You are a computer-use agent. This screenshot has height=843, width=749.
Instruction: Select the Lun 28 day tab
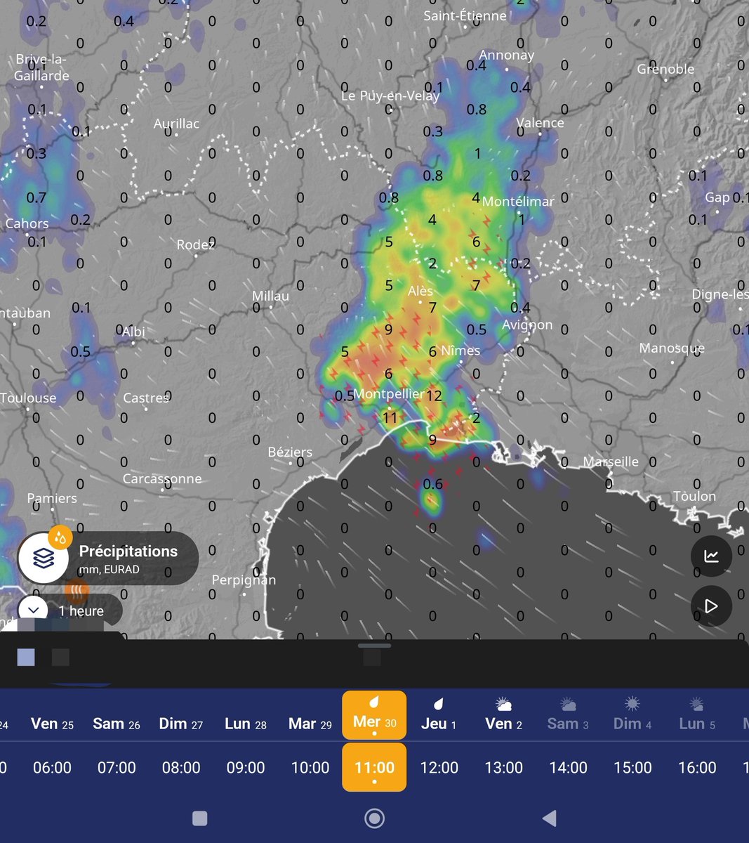pos(246,724)
